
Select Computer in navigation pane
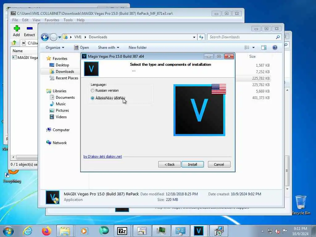(58, 130)
